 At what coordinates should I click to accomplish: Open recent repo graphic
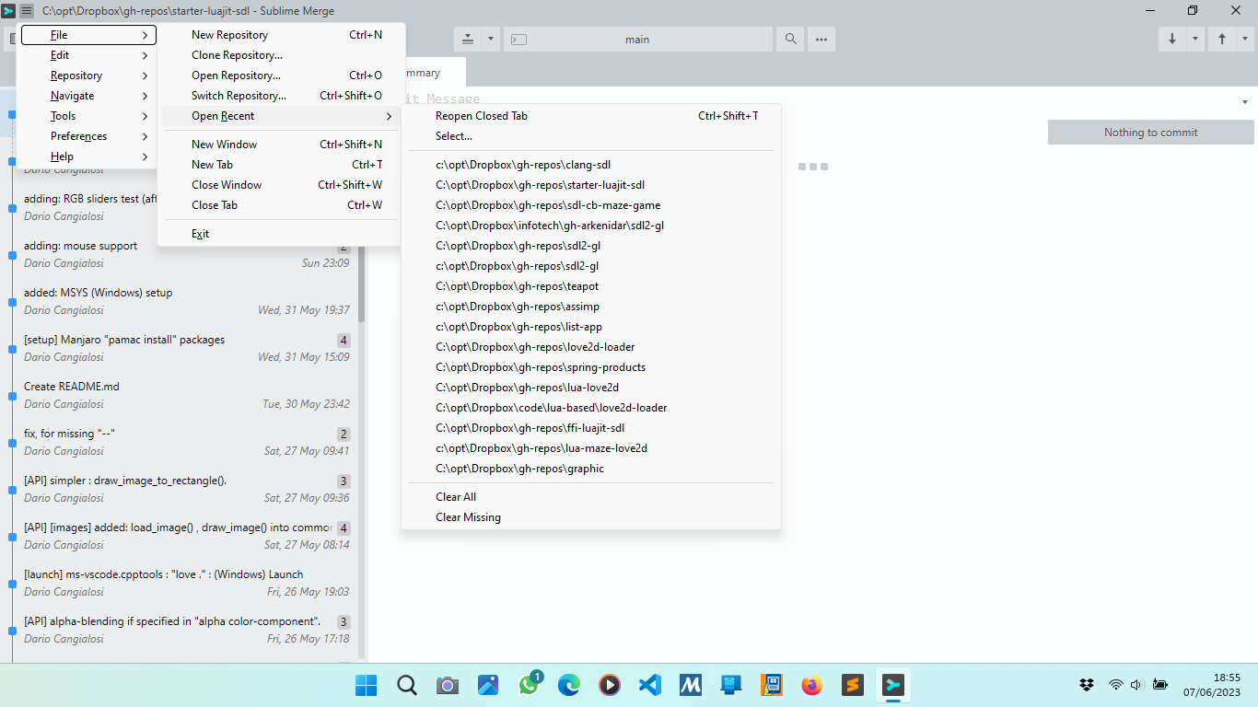(x=591, y=469)
